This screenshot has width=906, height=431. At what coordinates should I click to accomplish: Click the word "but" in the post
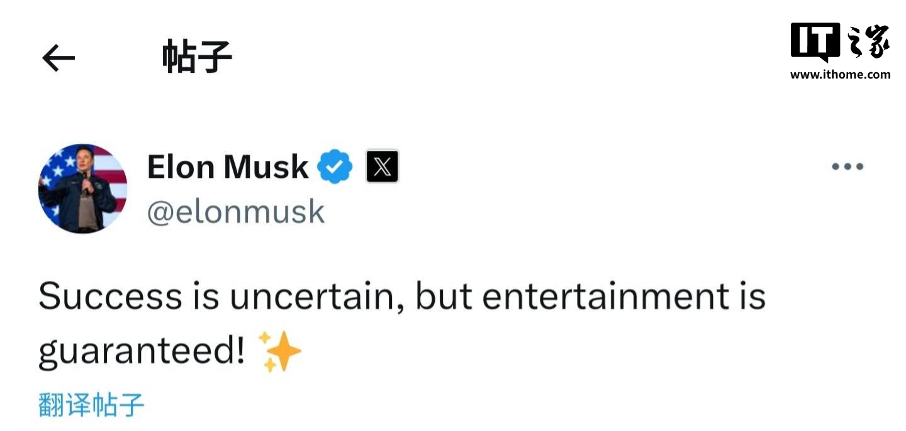pyautogui.click(x=444, y=297)
